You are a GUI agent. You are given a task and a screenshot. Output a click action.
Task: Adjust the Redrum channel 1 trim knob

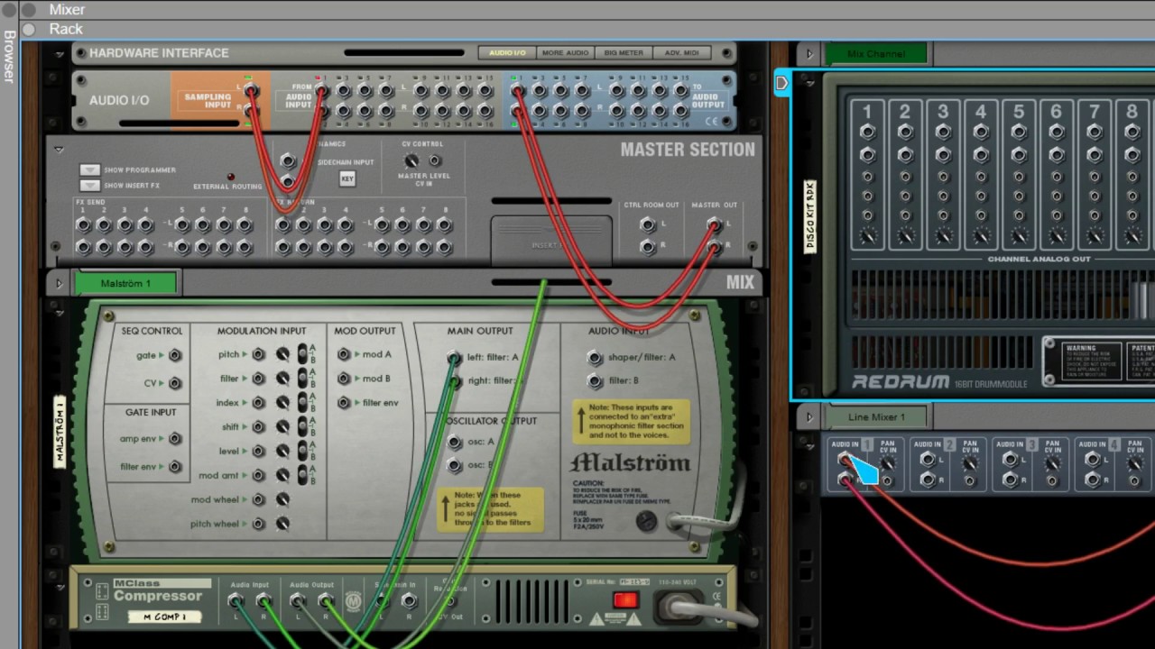(x=867, y=237)
